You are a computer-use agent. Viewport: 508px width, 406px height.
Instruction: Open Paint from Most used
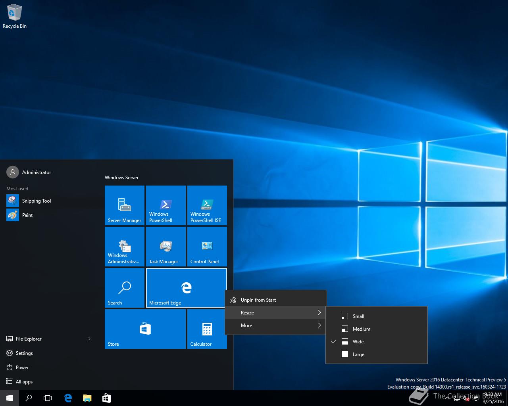pos(50,215)
